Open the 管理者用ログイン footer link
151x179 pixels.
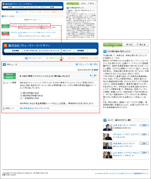pos(141,174)
